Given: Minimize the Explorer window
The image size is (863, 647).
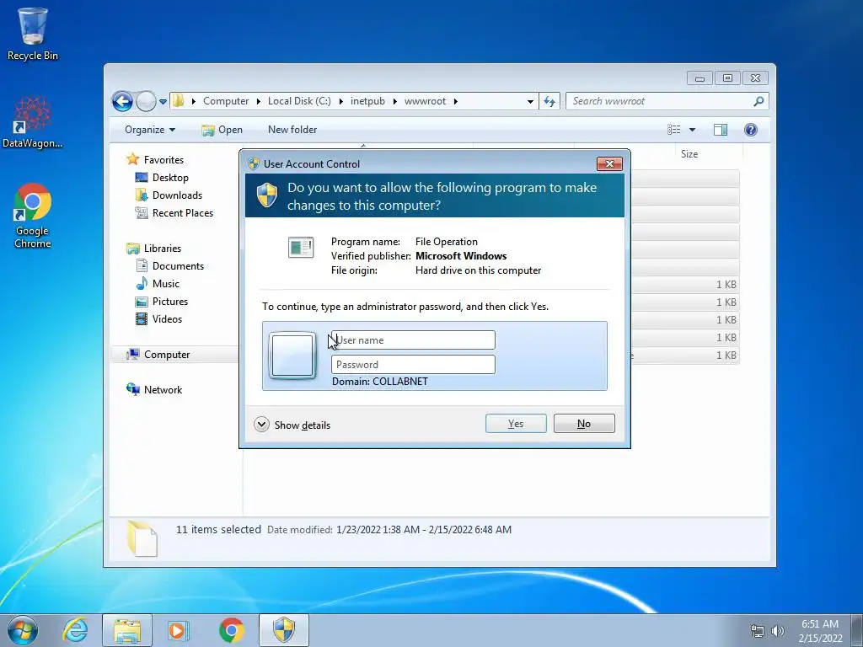Looking at the screenshot, I should click(x=700, y=78).
